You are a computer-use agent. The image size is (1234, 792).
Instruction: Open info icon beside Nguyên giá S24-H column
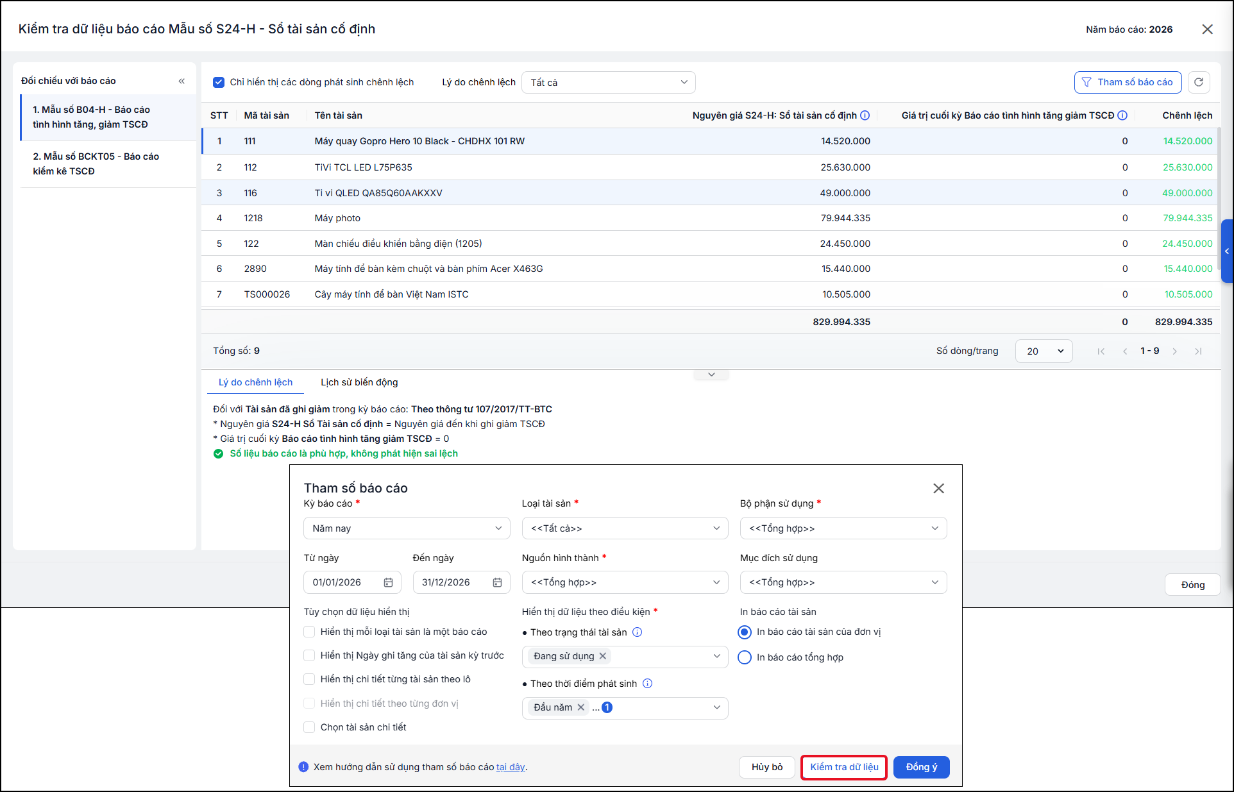865,115
